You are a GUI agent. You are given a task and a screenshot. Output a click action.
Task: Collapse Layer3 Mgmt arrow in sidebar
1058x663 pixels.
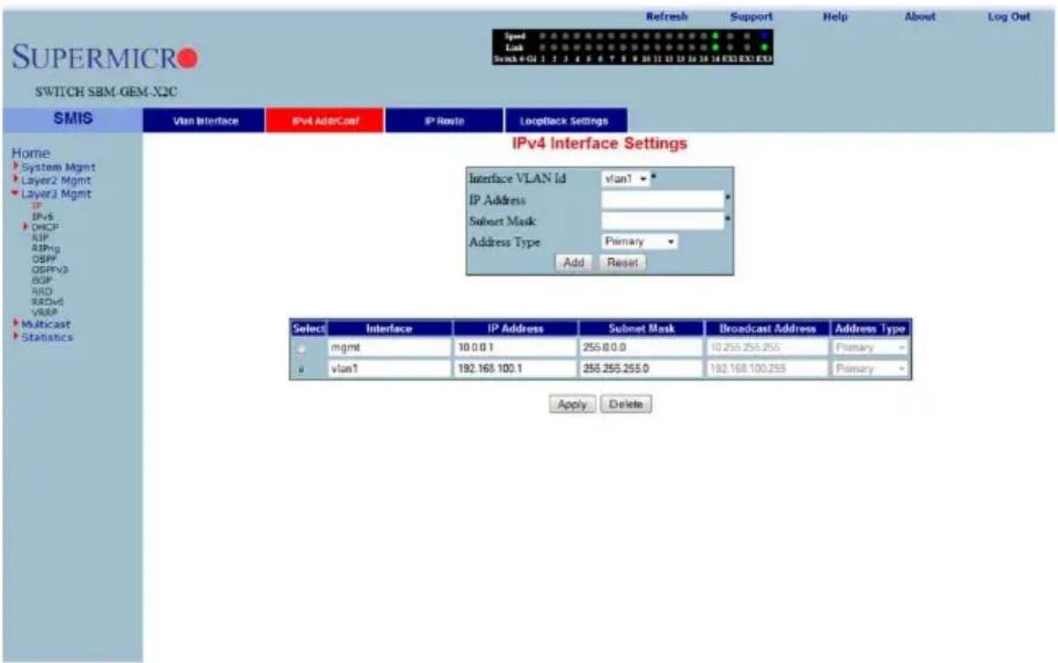16,194
